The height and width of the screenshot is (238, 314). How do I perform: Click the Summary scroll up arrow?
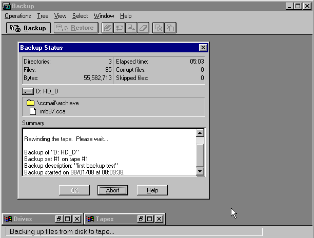200,133
